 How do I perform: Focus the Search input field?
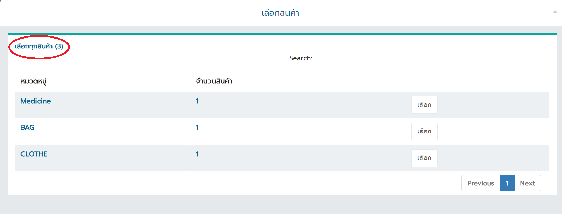click(358, 59)
